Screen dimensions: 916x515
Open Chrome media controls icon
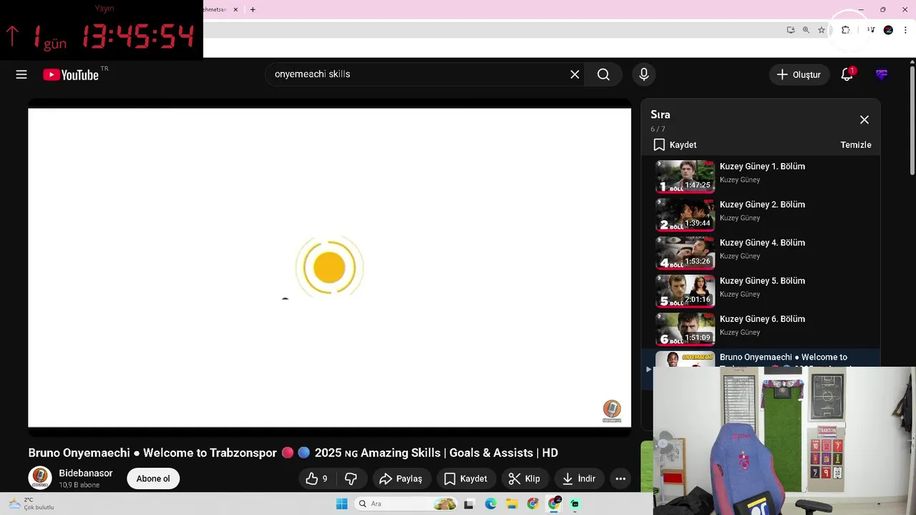point(871,30)
